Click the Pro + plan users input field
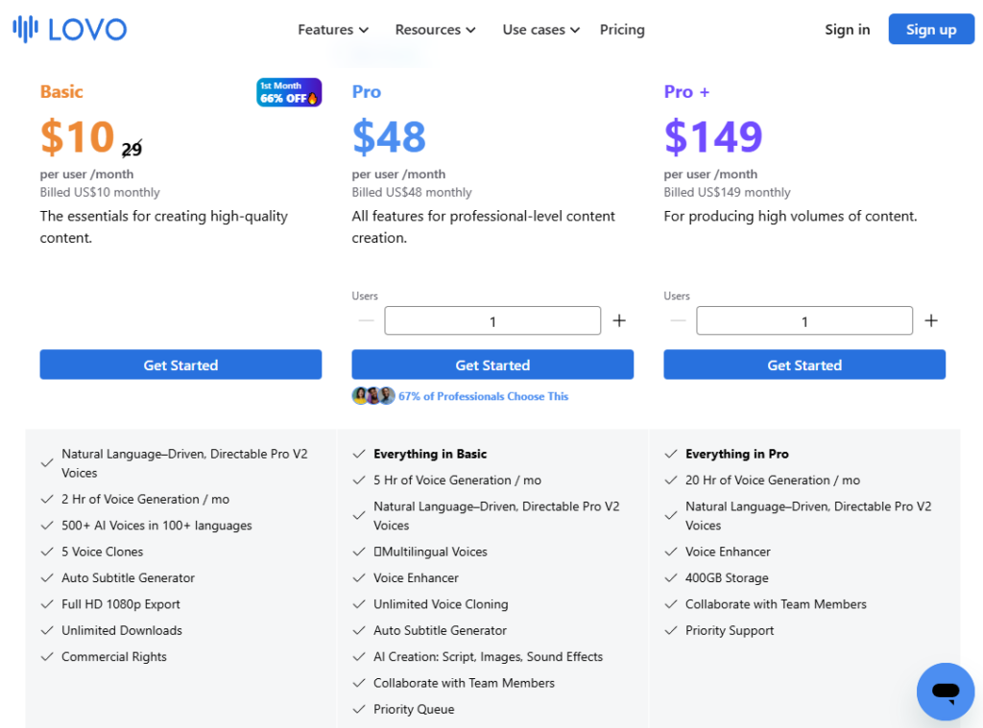Screen dimensions: 983x728 click(x=804, y=321)
